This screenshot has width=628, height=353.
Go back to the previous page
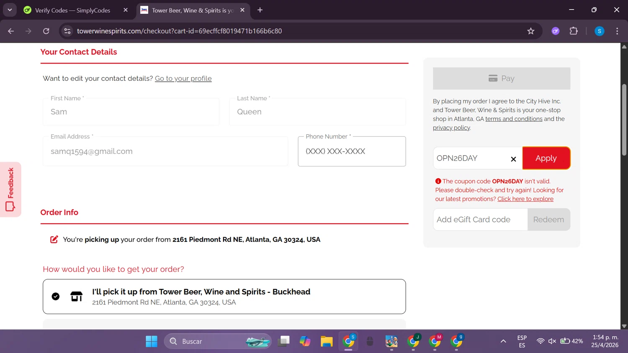click(11, 31)
